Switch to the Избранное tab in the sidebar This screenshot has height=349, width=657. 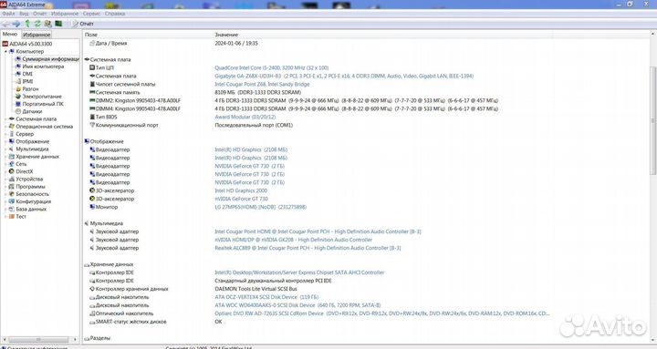pyautogui.click(x=36, y=35)
